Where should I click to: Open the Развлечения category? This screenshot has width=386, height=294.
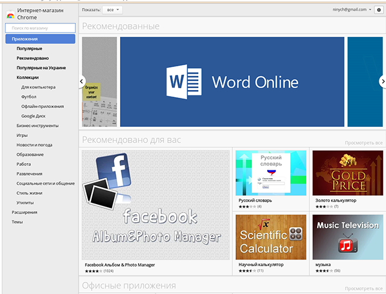tap(30, 174)
